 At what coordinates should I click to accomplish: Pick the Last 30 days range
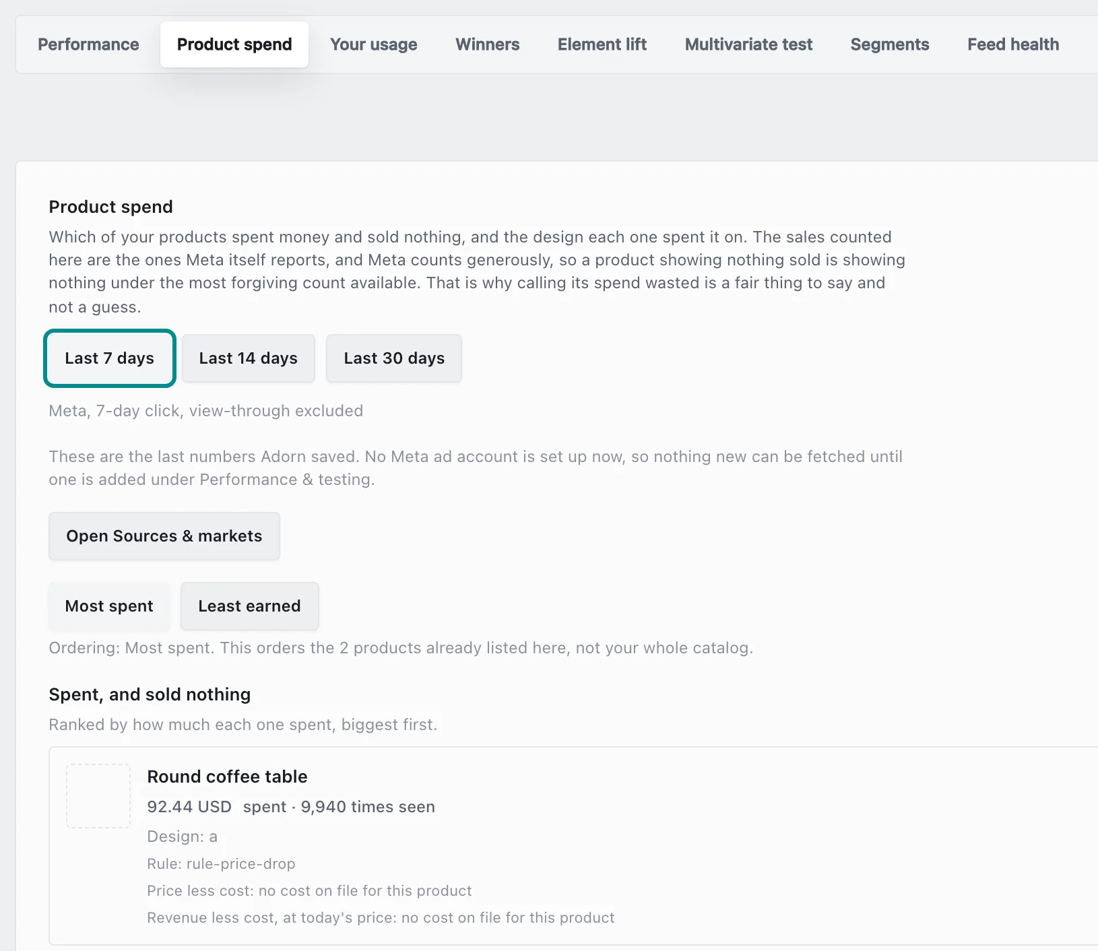tap(394, 358)
